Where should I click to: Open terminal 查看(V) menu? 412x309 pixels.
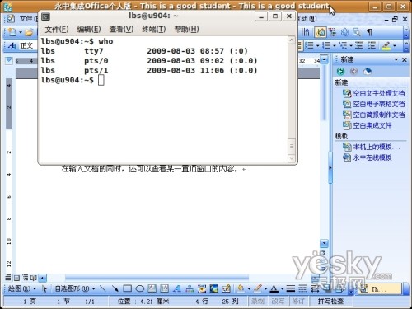pyautogui.click(x=121, y=29)
